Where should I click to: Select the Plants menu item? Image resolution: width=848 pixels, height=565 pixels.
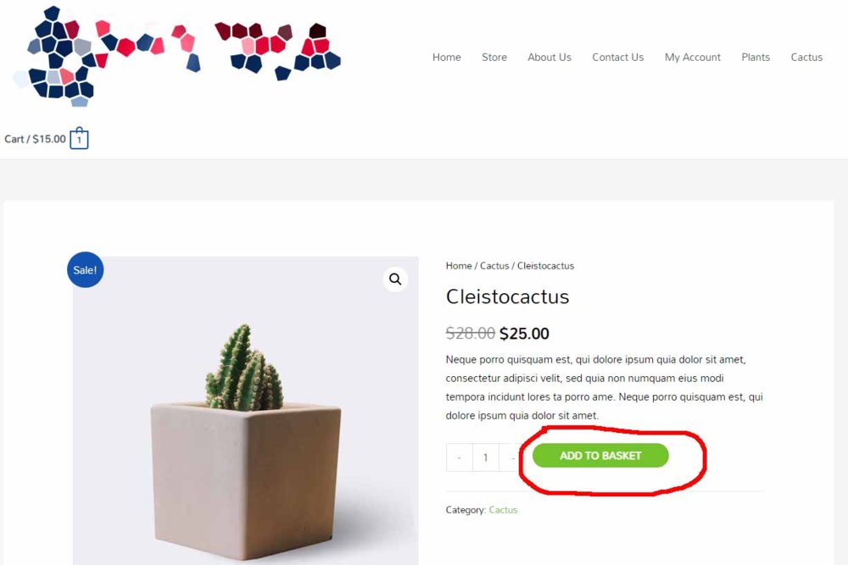pyautogui.click(x=756, y=58)
